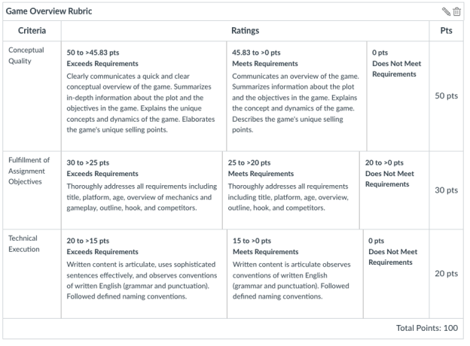
Task: Click the 50 pts value cell
Action: tap(447, 96)
